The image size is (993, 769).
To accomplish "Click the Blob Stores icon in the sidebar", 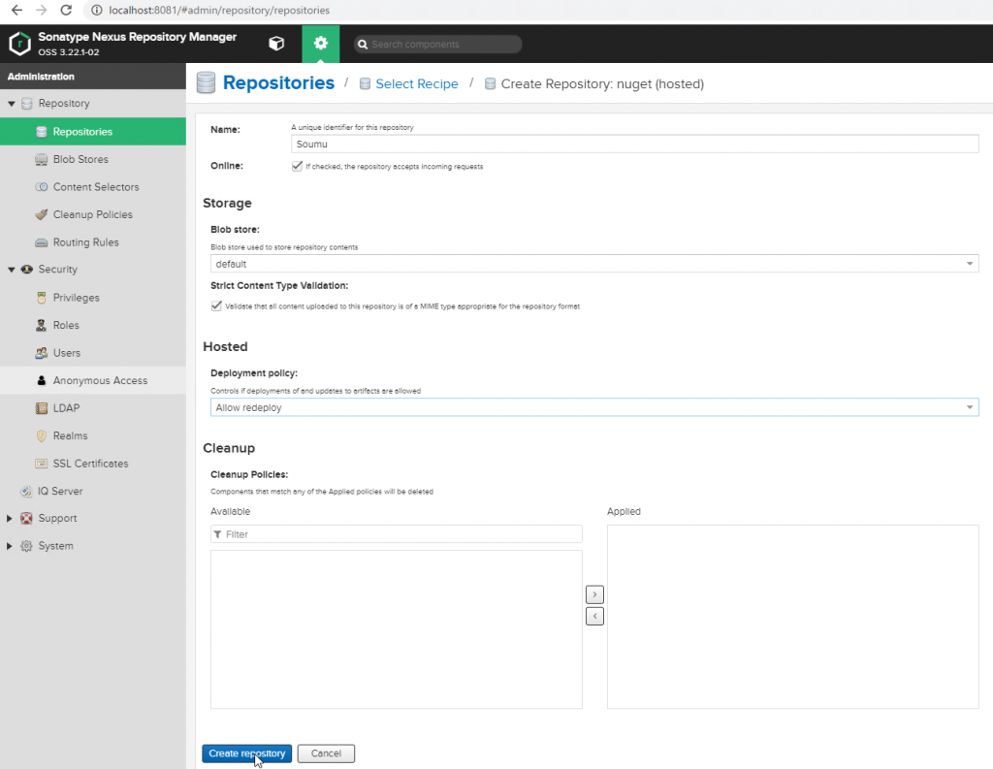I will (x=41, y=159).
